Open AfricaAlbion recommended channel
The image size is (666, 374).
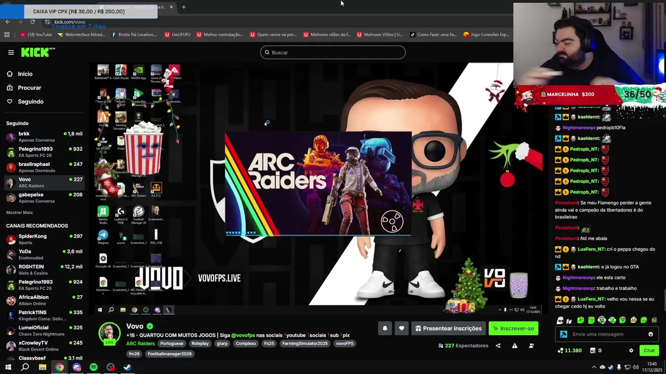tap(44, 300)
